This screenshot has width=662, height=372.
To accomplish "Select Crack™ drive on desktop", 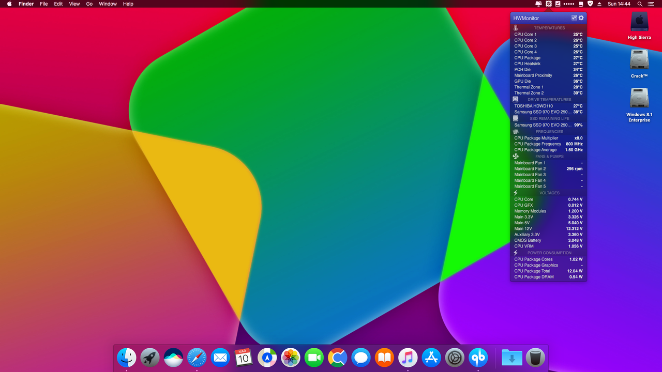I will click(639, 59).
